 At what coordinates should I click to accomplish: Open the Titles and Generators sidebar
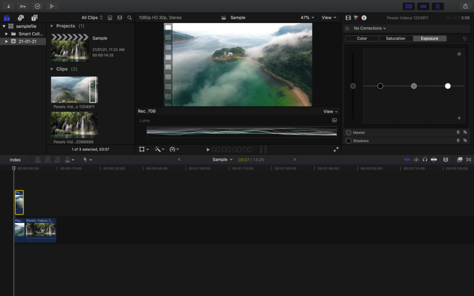pyautogui.click(x=34, y=17)
